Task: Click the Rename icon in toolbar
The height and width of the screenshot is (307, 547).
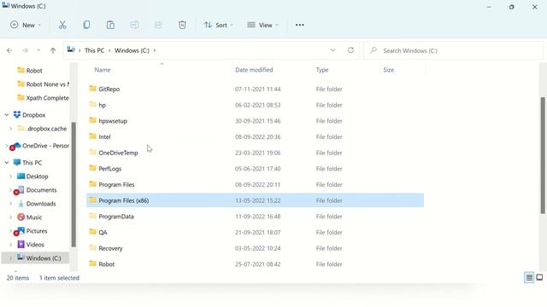Action: click(134, 25)
